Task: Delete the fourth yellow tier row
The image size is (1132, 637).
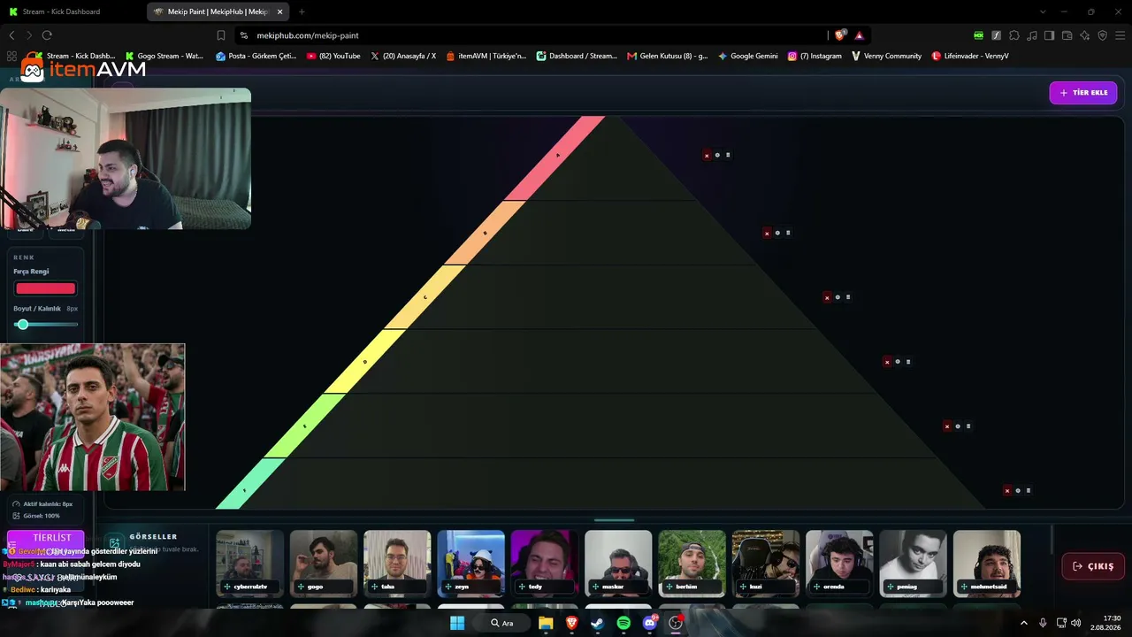Action: pyautogui.click(x=887, y=362)
